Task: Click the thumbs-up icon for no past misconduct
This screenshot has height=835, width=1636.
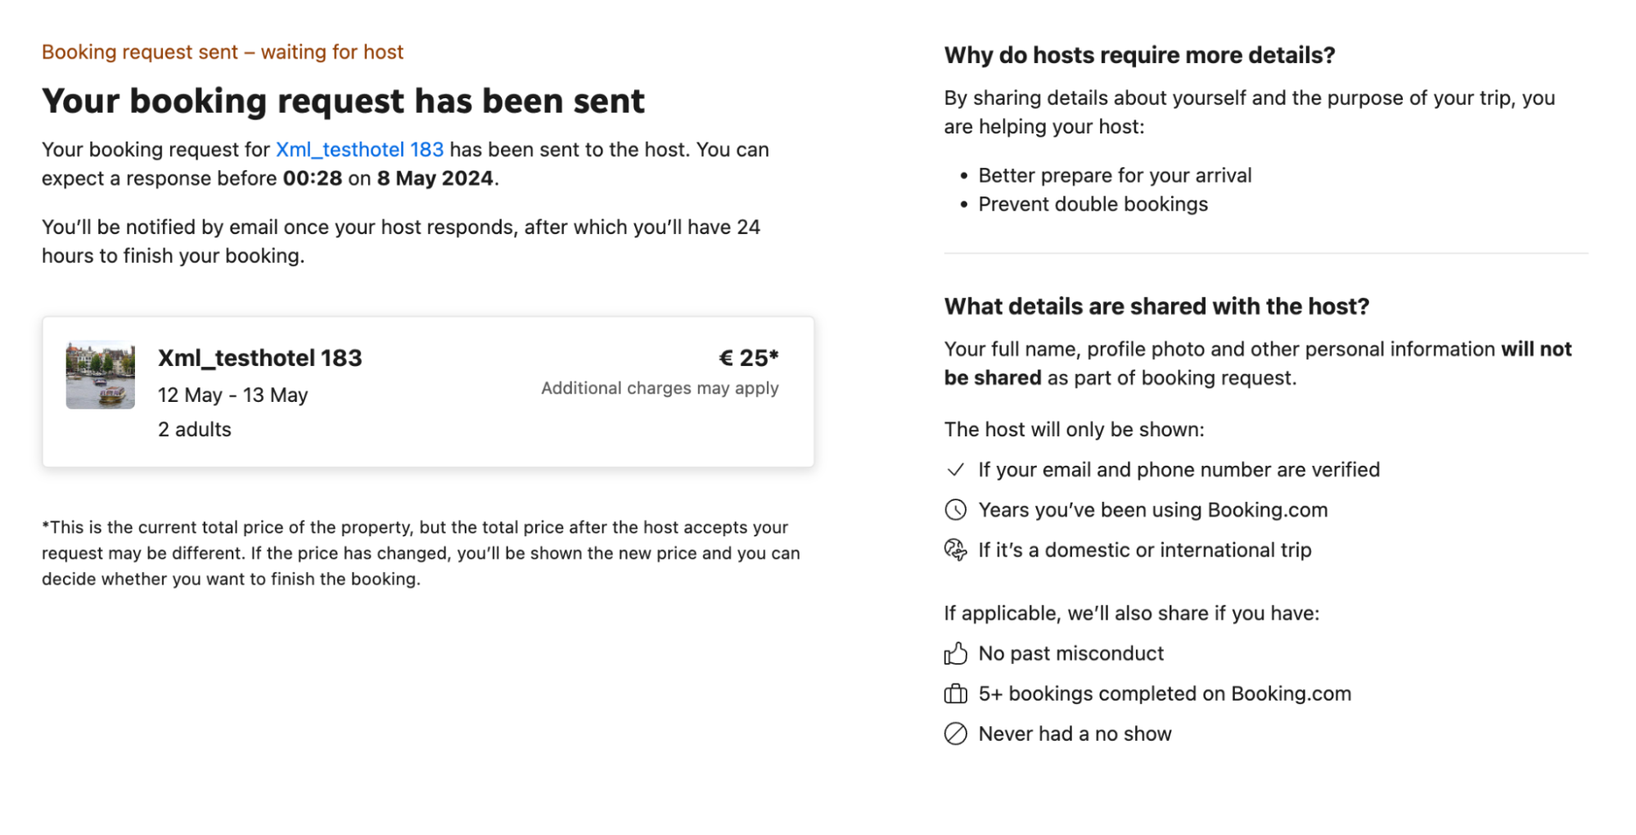Action: coord(955,653)
